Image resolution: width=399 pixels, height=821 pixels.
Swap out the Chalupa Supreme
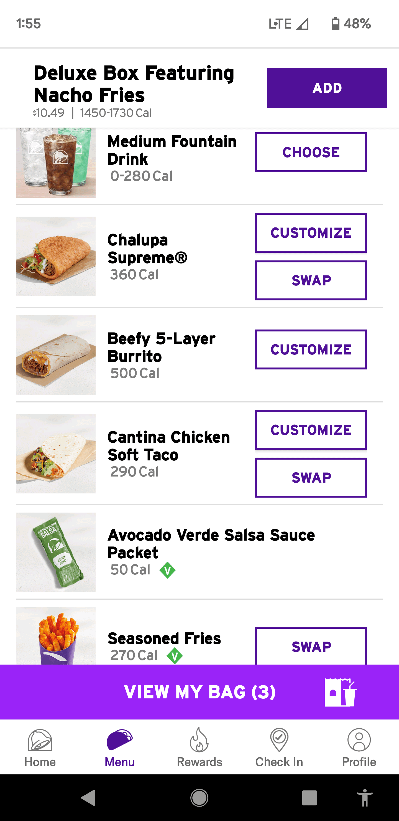coord(311,280)
